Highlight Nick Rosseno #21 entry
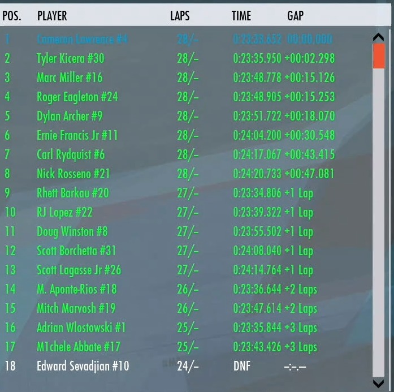The image size is (394, 392). pyautogui.click(x=73, y=174)
